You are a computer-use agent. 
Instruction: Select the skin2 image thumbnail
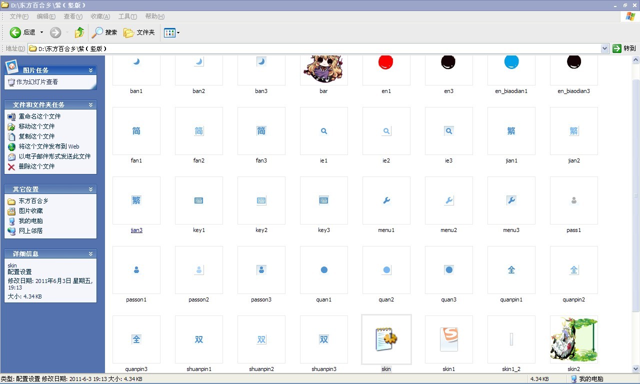[573, 339]
